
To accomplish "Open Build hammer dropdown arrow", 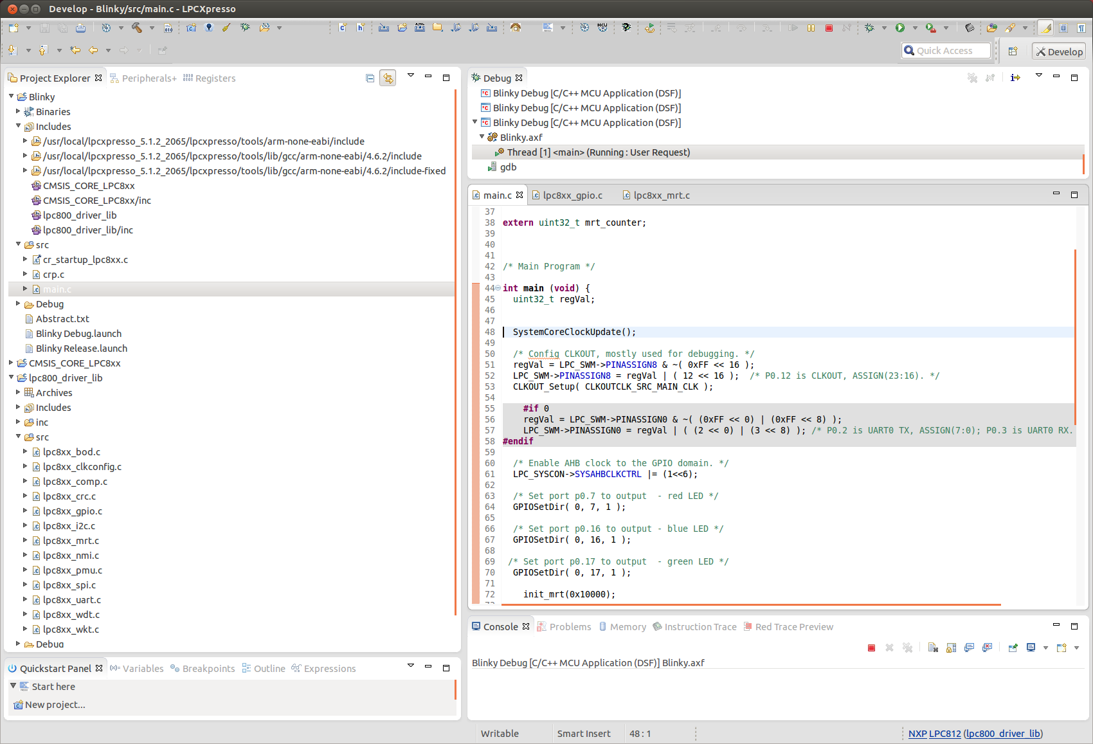I will pyautogui.click(x=152, y=28).
